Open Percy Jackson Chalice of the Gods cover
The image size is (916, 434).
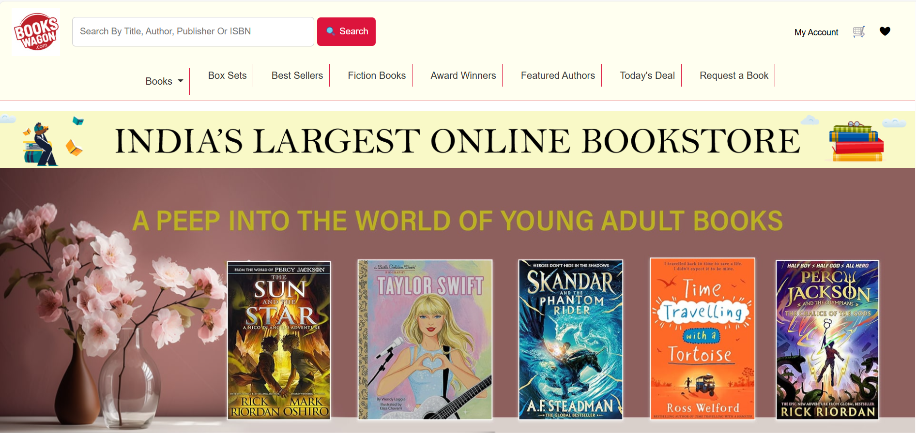point(827,340)
